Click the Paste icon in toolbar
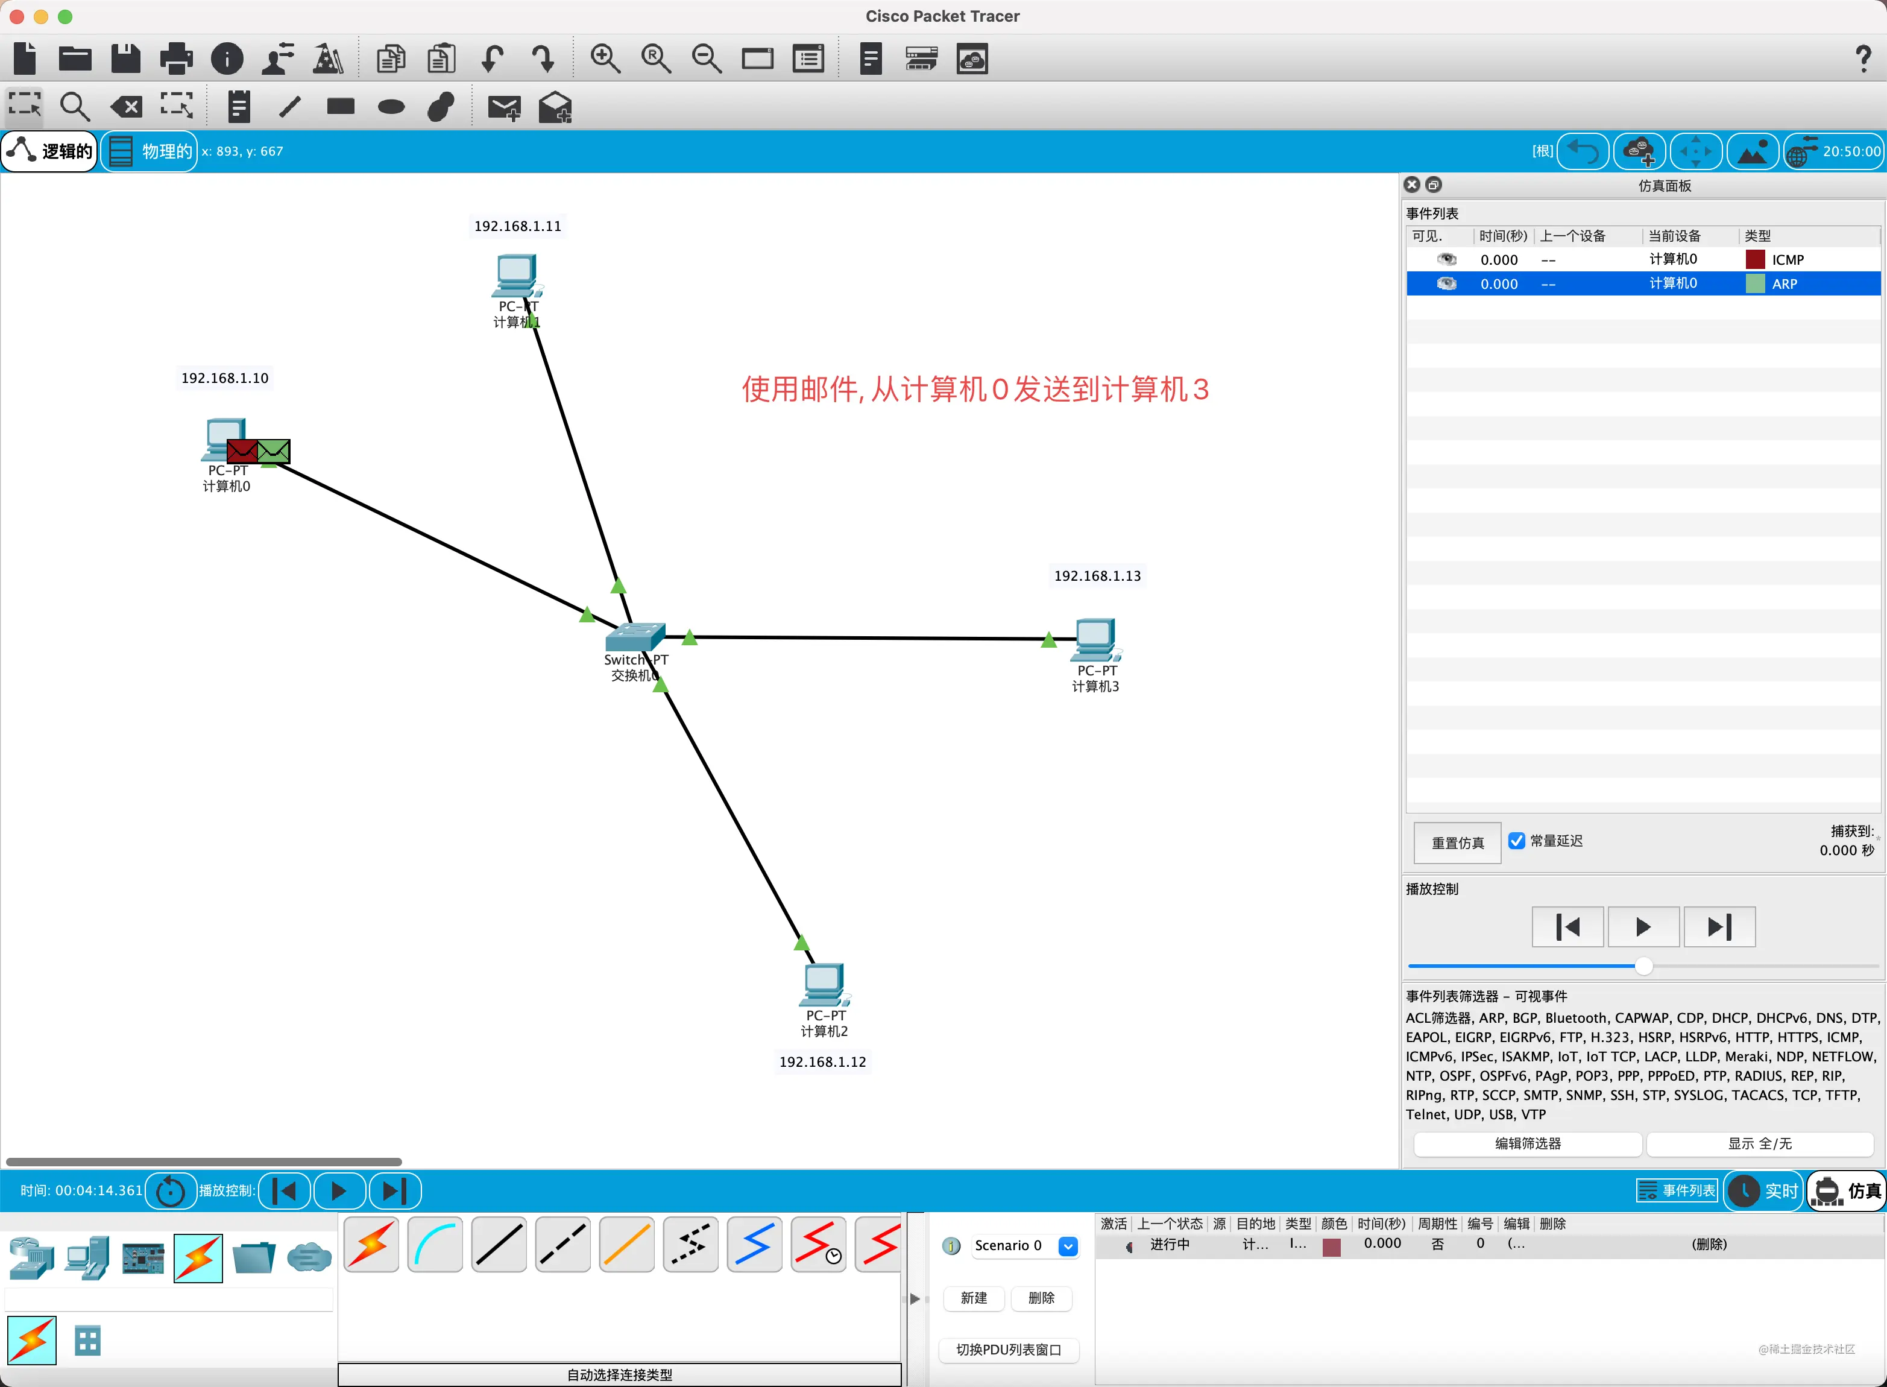 click(441, 58)
